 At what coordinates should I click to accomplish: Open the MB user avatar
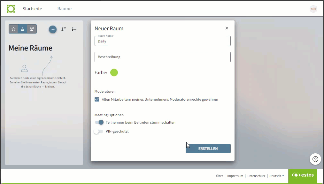(313, 9)
